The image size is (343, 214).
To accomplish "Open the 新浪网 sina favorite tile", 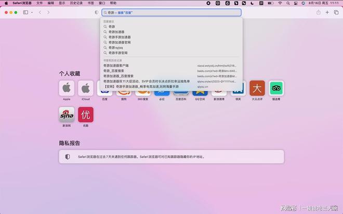I will [67, 115].
